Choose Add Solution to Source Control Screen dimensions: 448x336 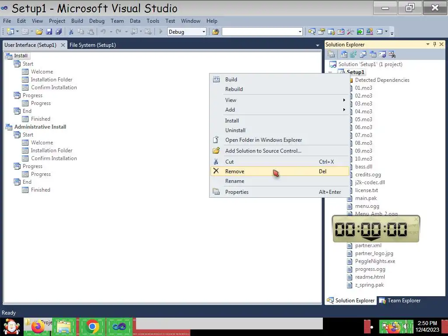pos(280,151)
